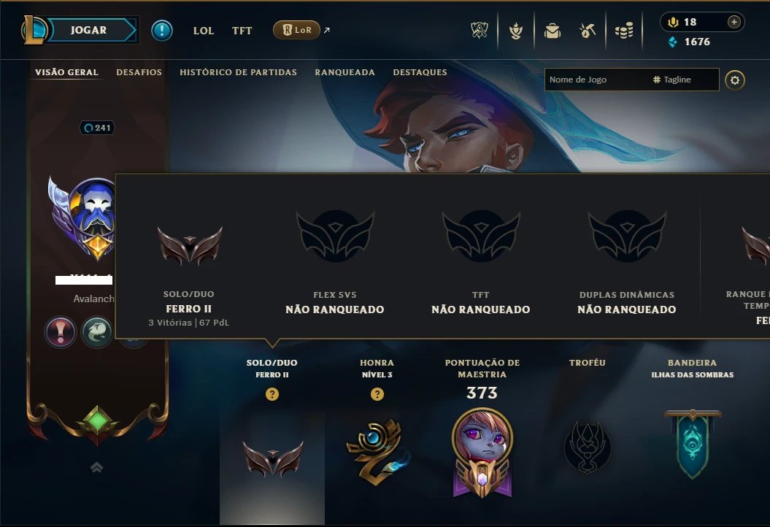Click the blue notification exclamation icon

(x=161, y=31)
